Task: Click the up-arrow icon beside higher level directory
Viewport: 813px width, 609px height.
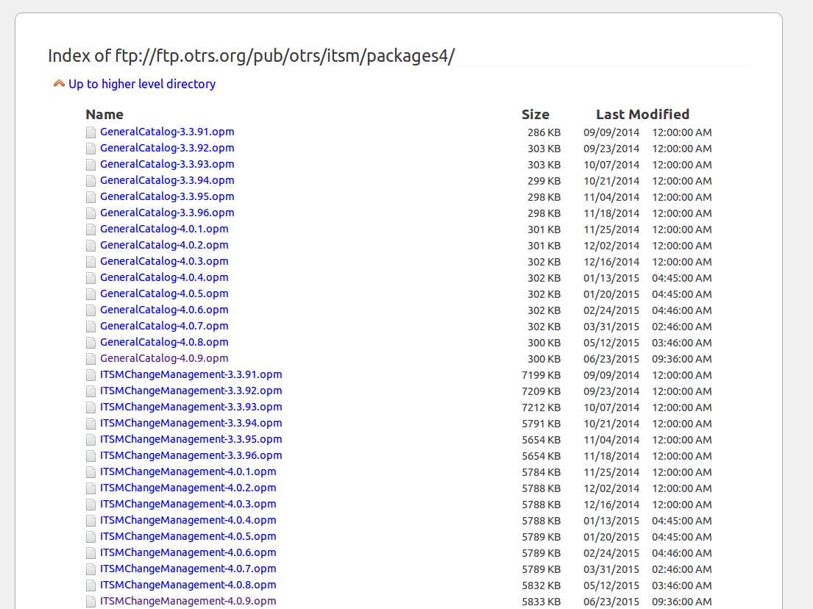Action: coord(59,83)
